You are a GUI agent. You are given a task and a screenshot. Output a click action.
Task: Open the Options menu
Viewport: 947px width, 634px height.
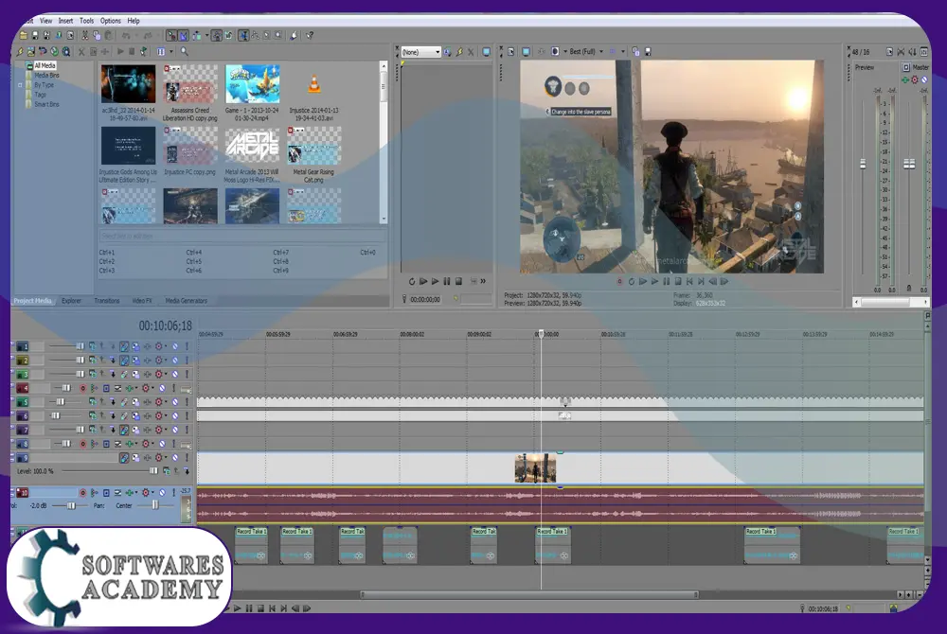(x=111, y=21)
